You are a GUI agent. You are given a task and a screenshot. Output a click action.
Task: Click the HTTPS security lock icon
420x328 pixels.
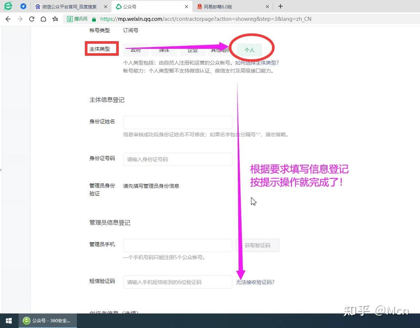pyautogui.click(x=94, y=19)
